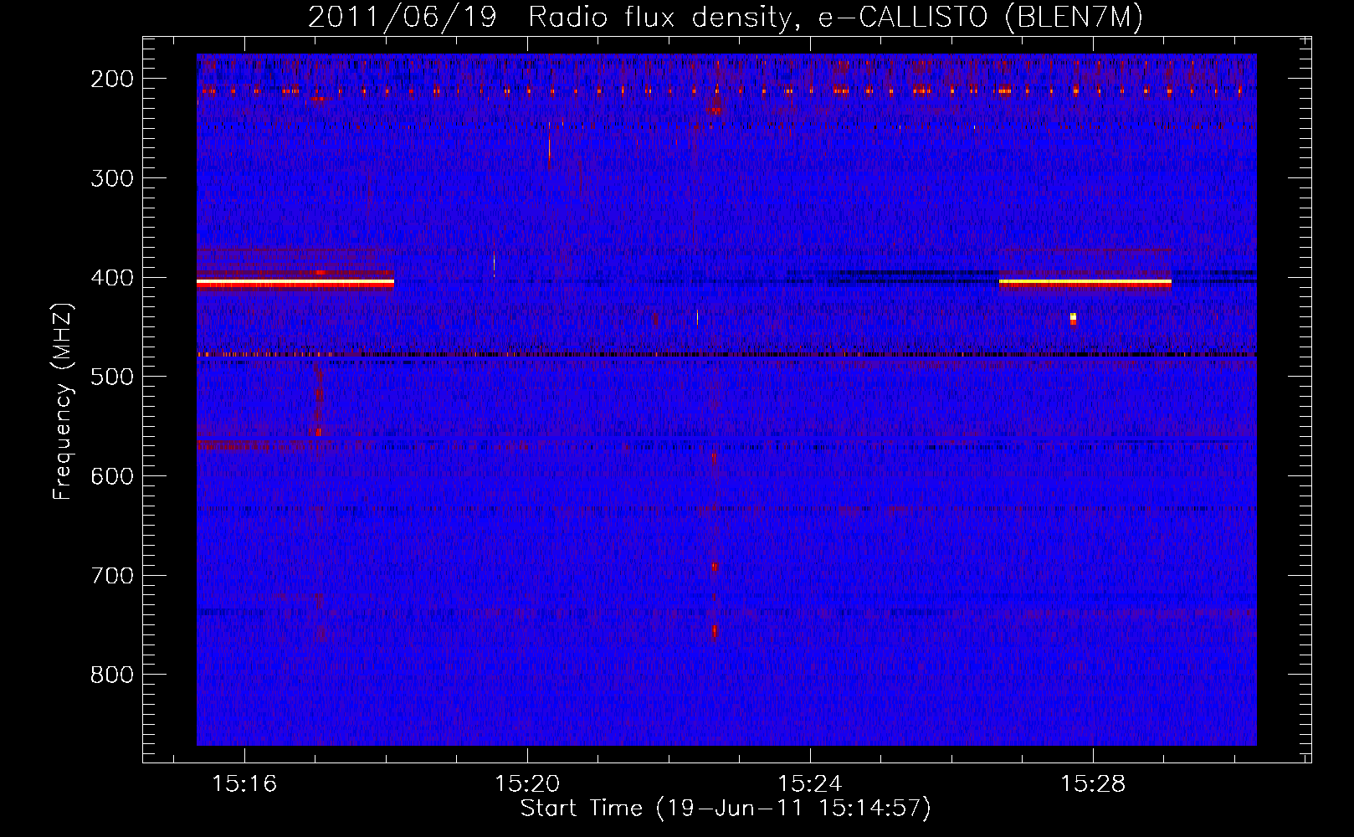Screen dimensions: 1354x837
Task: Click the '800' frequency axis label
Action: click(111, 675)
